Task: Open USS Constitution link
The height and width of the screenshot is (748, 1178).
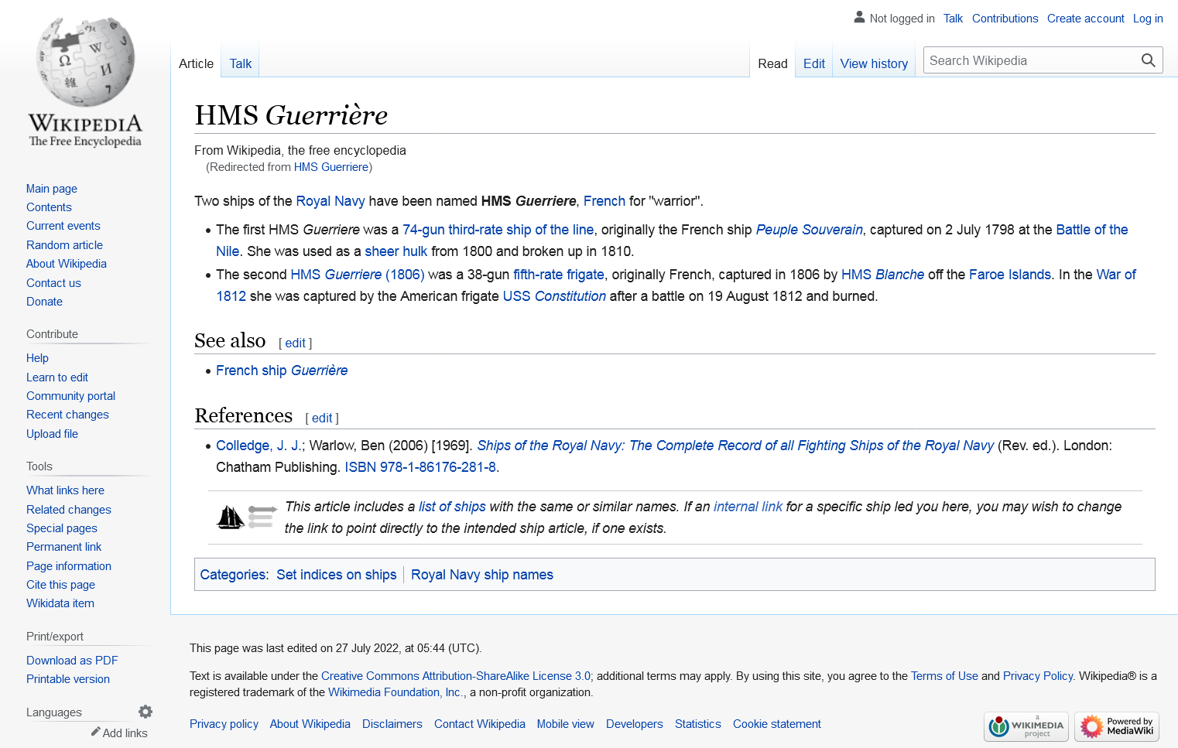Action: (554, 296)
